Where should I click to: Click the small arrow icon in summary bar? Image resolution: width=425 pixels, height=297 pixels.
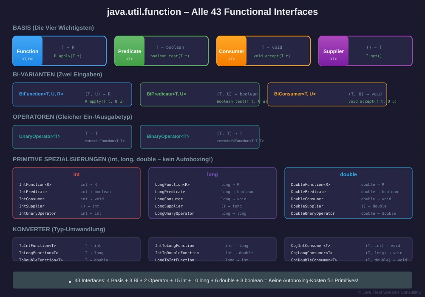pos(70,282)
